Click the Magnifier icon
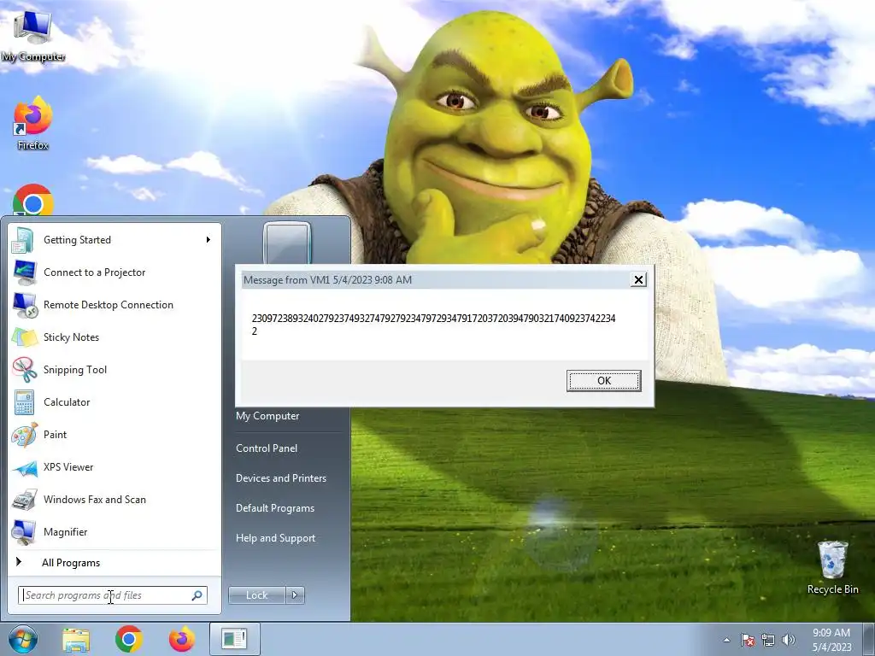This screenshot has width=875, height=656. pyautogui.click(x=24, y=532)
